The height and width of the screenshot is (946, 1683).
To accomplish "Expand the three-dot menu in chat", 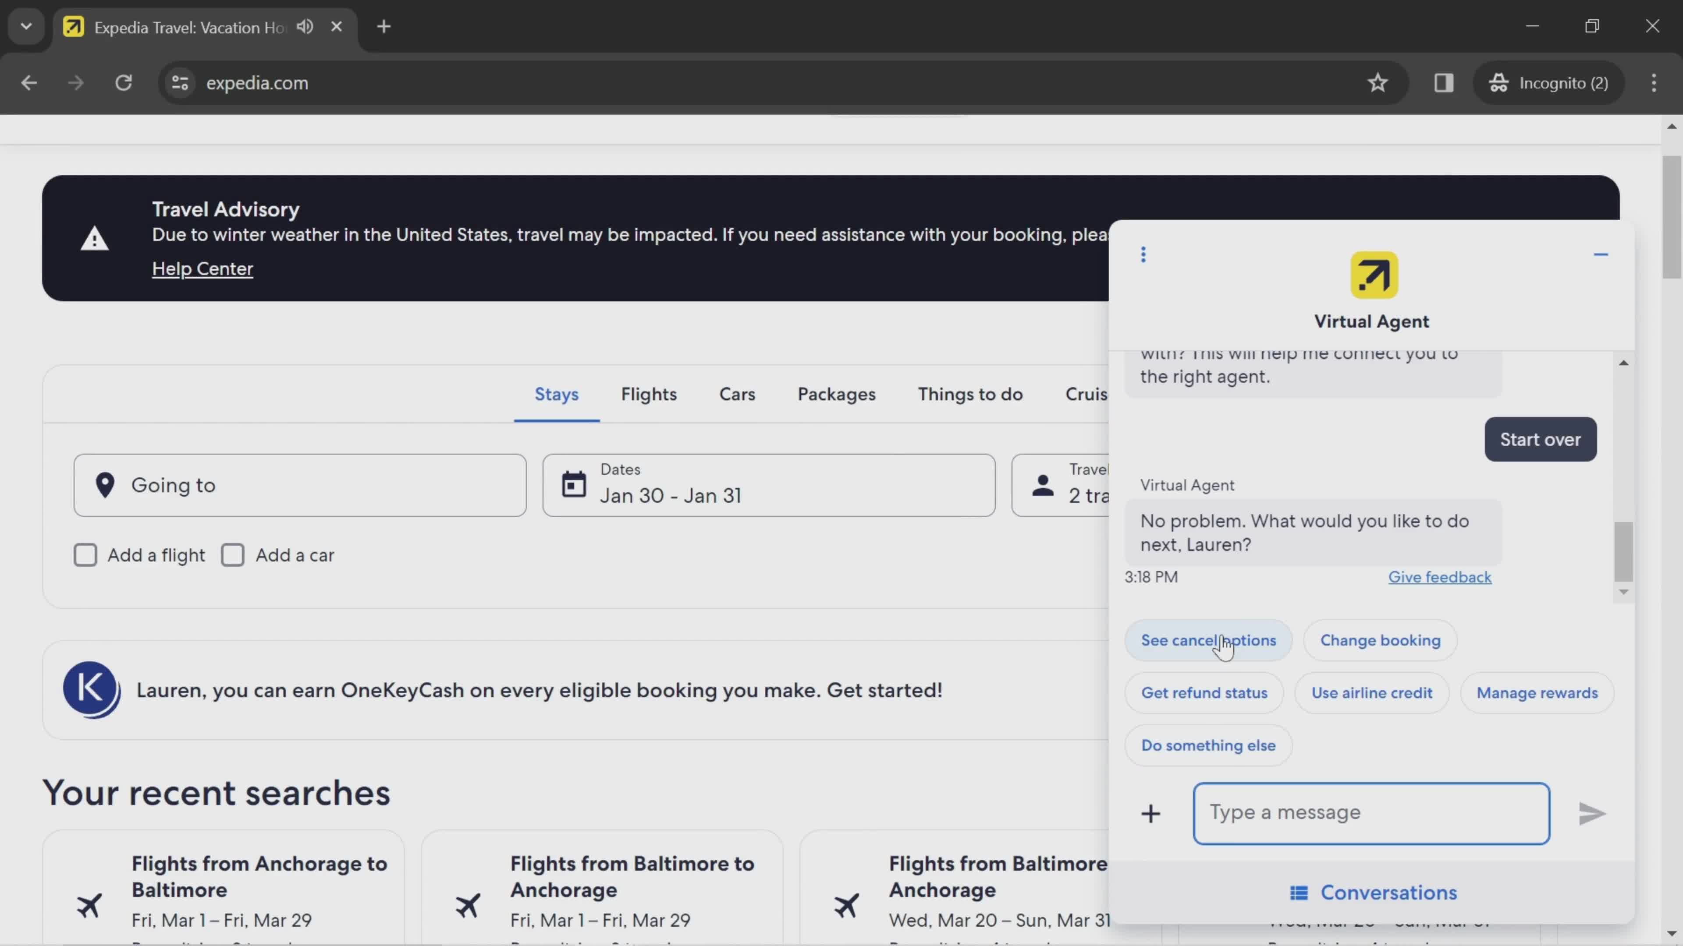I will pos(1142,254).
